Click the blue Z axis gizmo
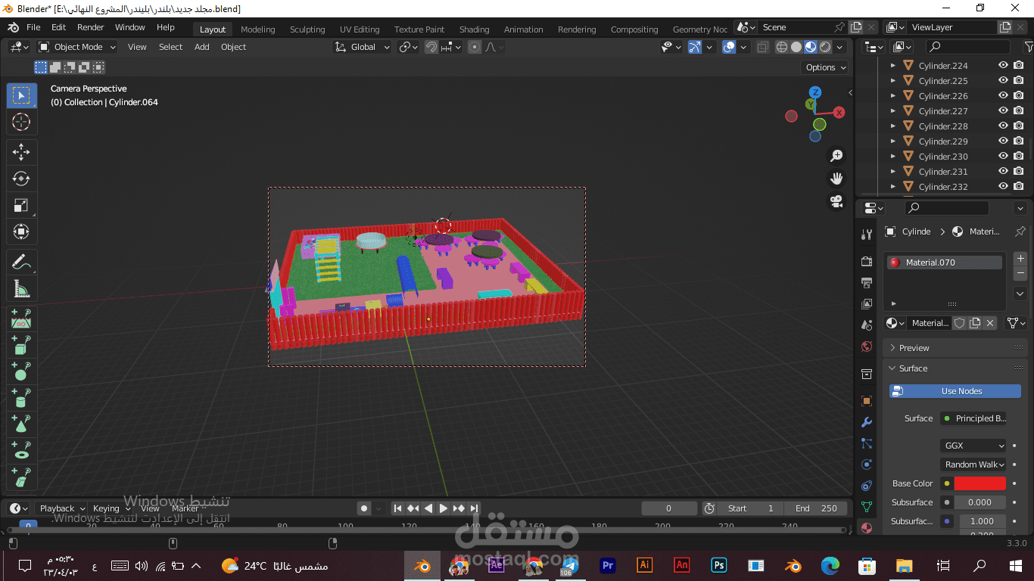The image size is (1034, 581). [x=815, y=92]
